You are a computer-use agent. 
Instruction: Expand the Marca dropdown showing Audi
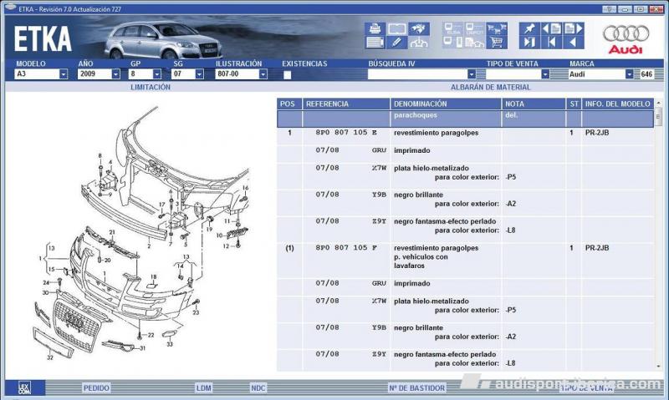coord(630,74)
